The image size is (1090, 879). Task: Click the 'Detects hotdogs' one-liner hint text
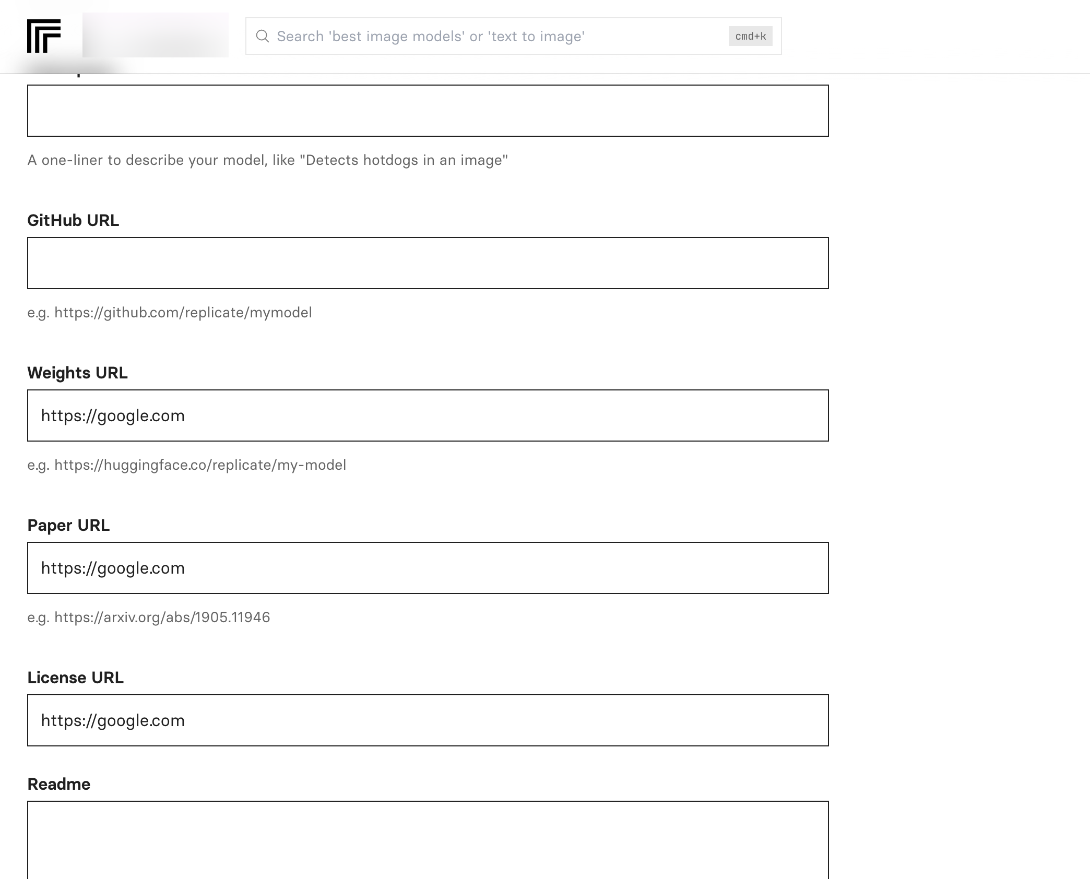(267, 160)
